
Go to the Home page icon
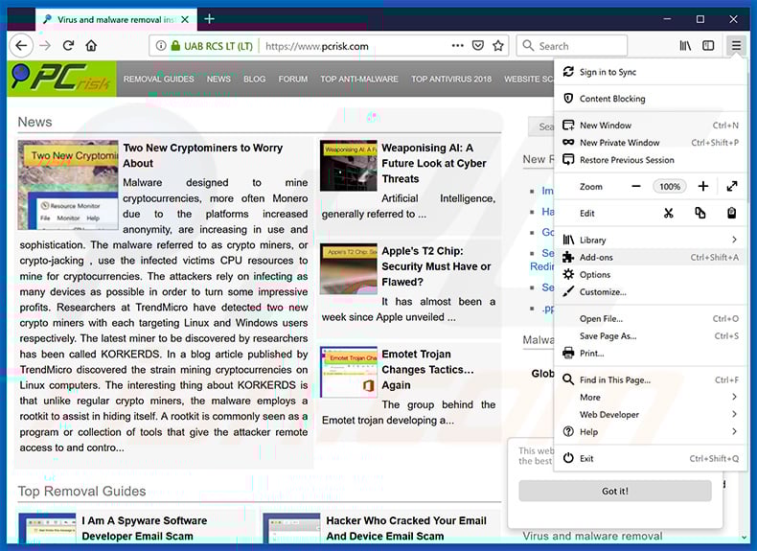pyautogui.click(x=91, y=46)
